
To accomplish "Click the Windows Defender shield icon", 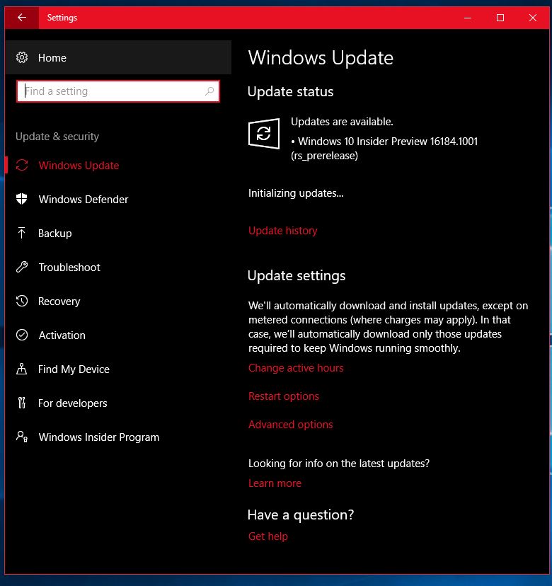I will click(22, 199).
